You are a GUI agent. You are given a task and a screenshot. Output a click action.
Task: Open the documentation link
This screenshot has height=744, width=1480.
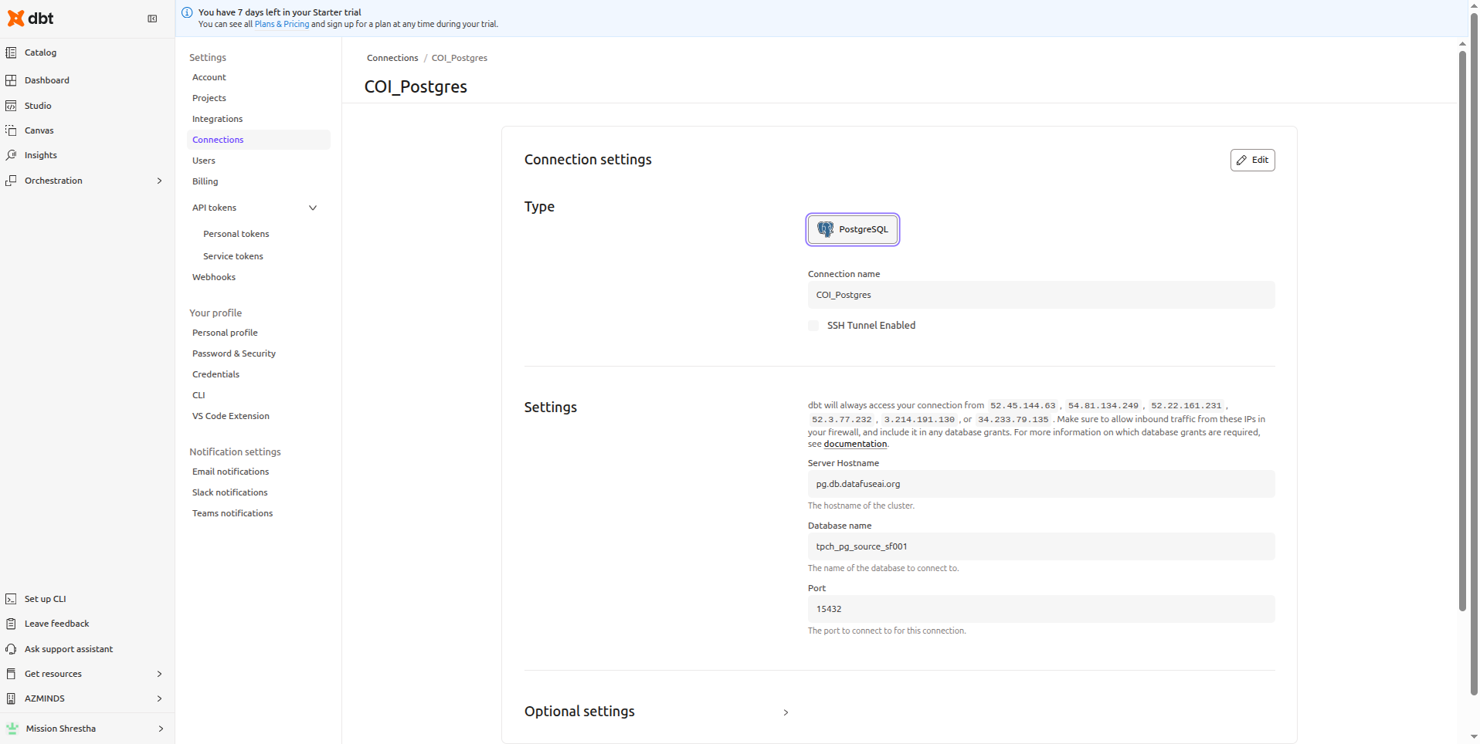pyautogui.click(x=855, y=444)
